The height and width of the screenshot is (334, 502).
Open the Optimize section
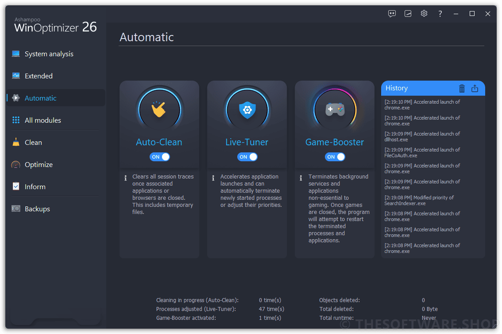pos(56,165)
